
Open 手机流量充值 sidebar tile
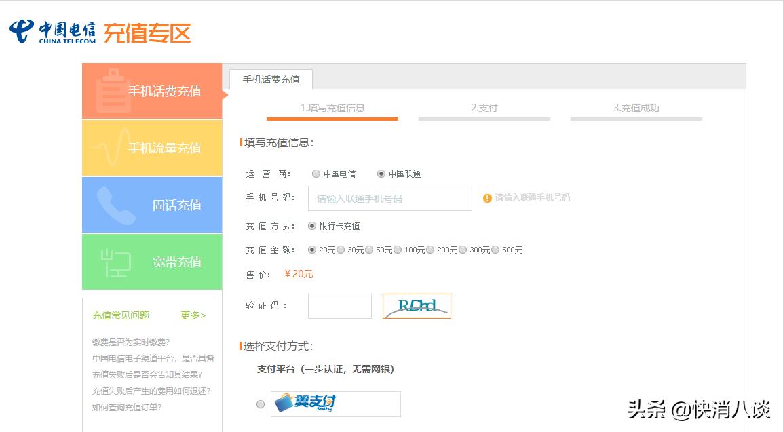click(x=152, y=148)
